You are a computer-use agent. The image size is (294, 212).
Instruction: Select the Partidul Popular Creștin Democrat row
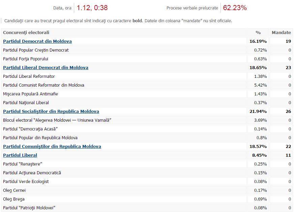point(147,50)
